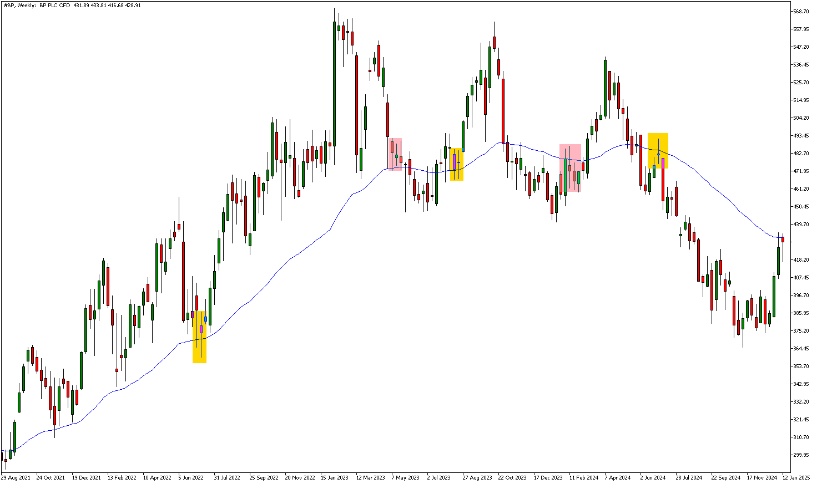Click the 364.45 price axis label
This screenshot has width=817, height=484.
click(801, 349)
